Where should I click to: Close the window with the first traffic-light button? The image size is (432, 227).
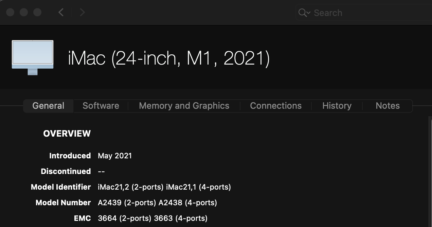(10, 13)
